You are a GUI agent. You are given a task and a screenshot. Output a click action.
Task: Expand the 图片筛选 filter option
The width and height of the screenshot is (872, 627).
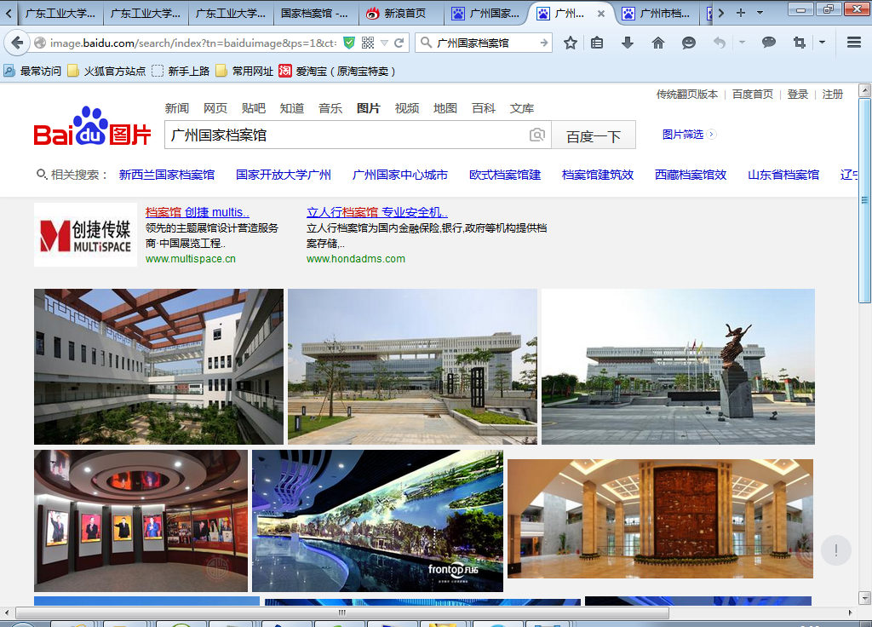[x=689, y=134]
